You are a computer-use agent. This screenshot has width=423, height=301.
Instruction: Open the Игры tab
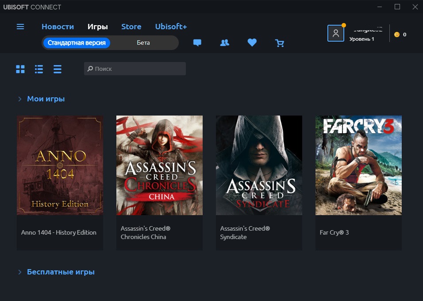pos(98,27)
